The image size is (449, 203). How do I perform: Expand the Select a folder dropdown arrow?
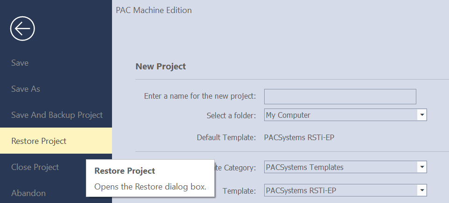tap(422, 115)
